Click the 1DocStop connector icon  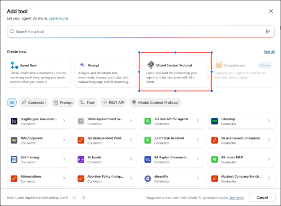click(x=215, y=121)
